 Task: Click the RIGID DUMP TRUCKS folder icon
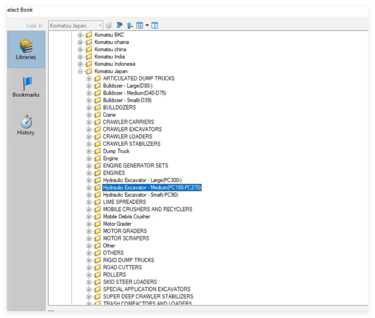click(98, 260)
